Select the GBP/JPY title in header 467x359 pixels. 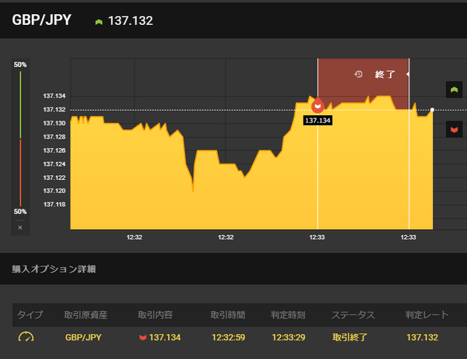pos(42,20)
